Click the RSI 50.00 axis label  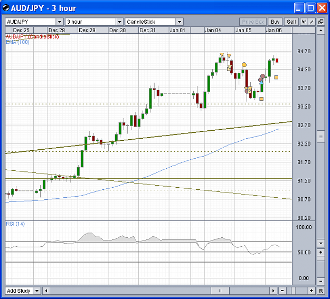(x=304, y=252)
